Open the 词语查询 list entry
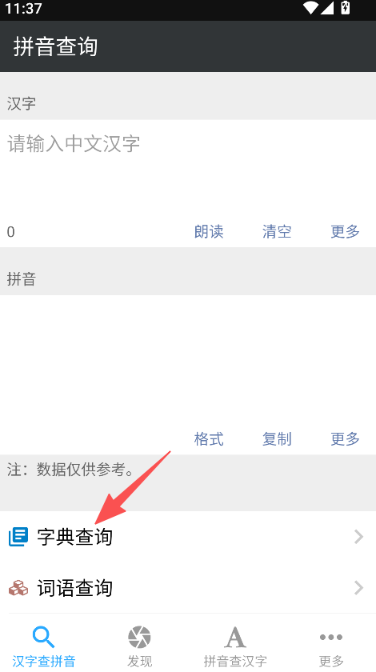Viewport: 376px width, 672px height. (x=188, y=587)
